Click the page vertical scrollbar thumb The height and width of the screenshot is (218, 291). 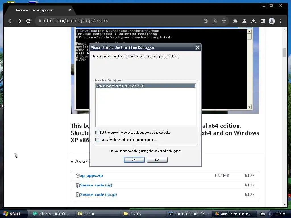click(x=284, y=53)
